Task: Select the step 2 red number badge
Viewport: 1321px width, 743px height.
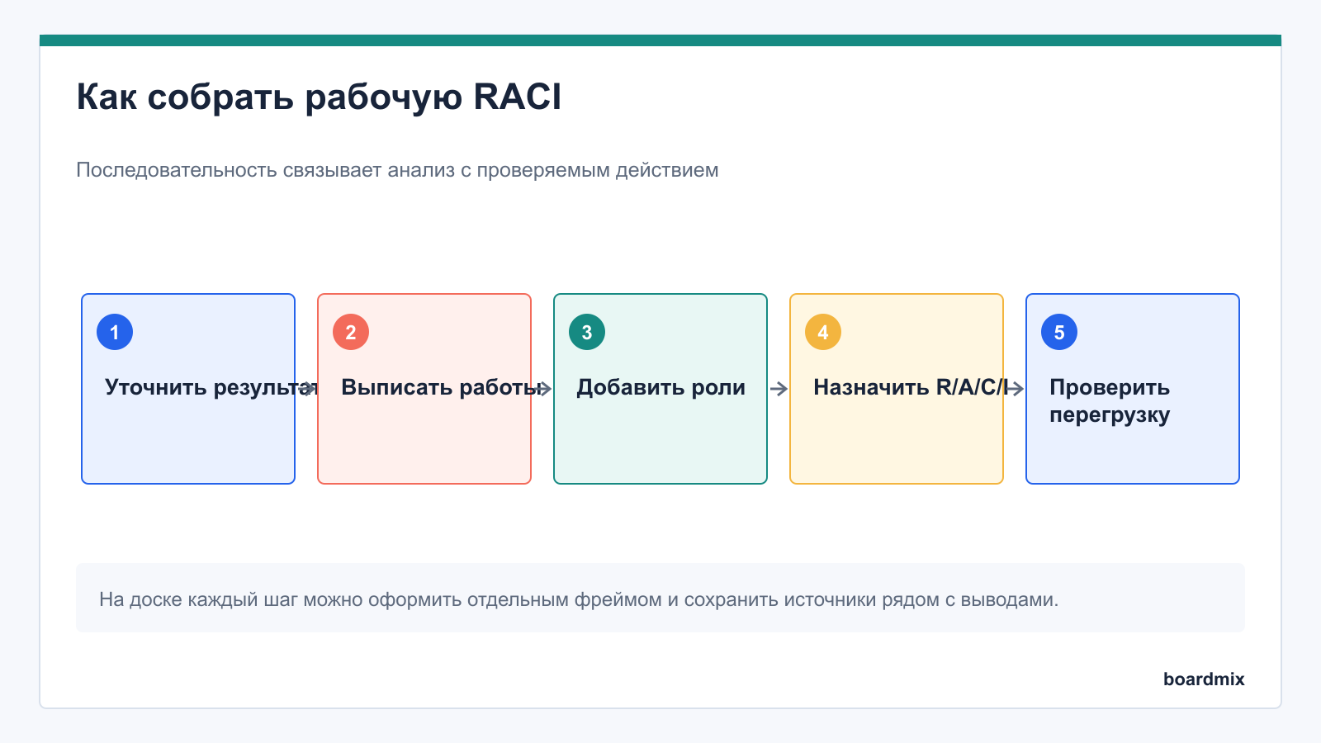Action: [351, 332]
